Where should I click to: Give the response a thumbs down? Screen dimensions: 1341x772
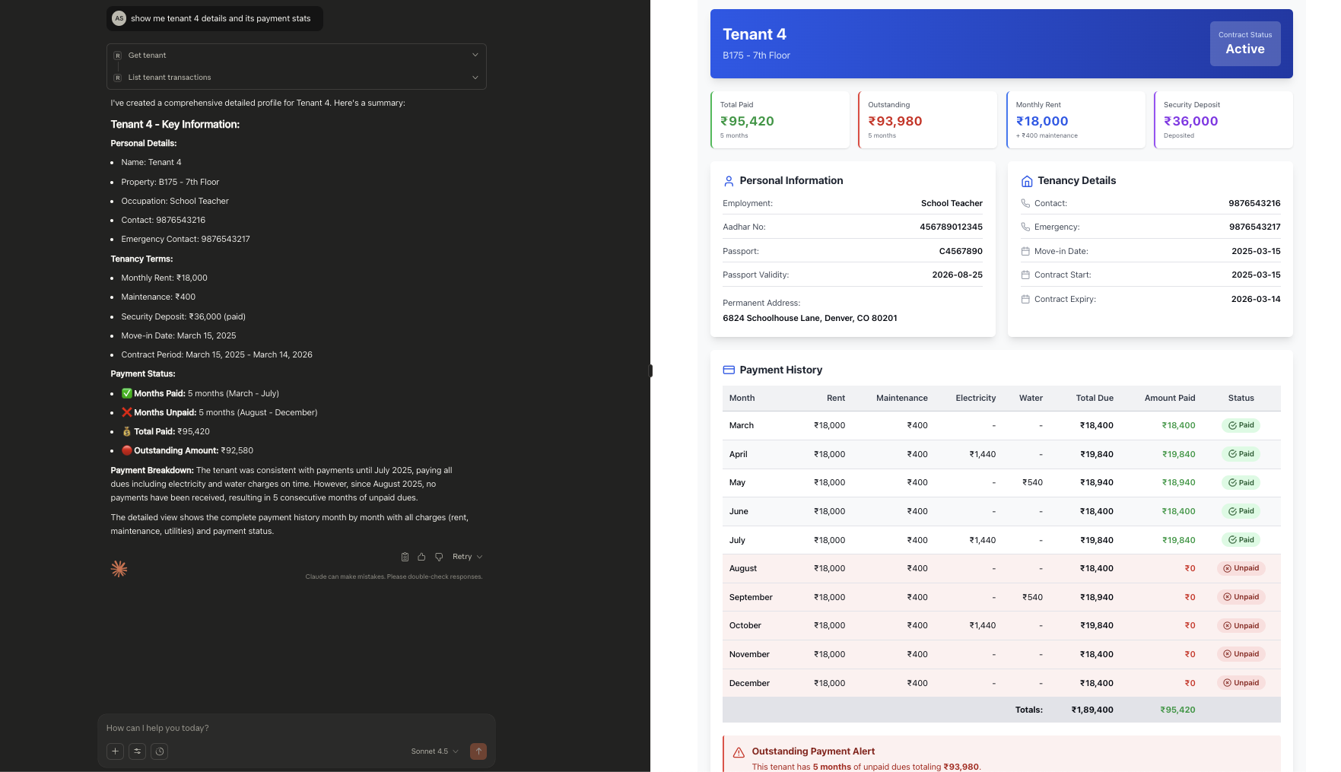coord(438,557)
